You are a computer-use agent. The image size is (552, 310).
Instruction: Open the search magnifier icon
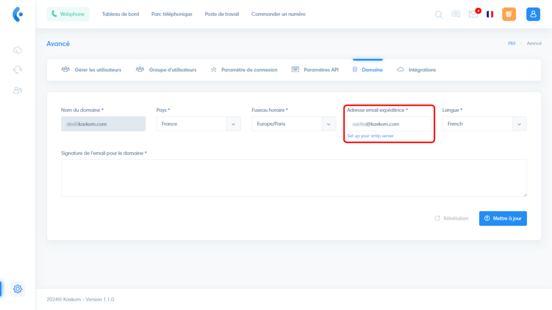tap(438, 15)
